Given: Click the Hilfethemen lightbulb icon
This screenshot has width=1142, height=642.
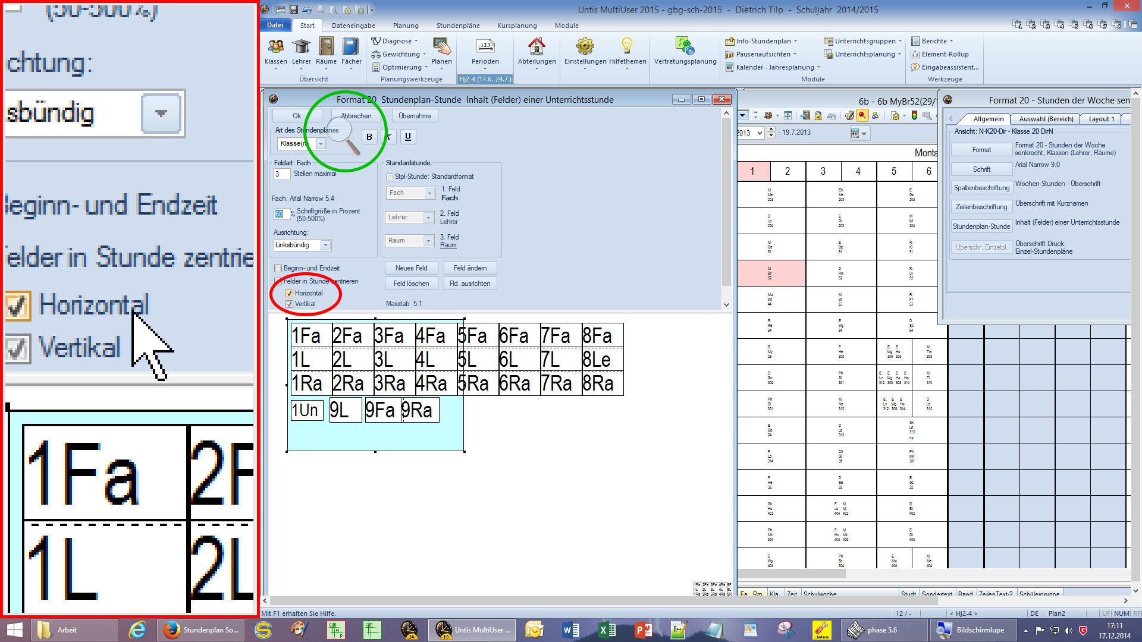Looking at the screenshot, I should click(x=627, y=46).
